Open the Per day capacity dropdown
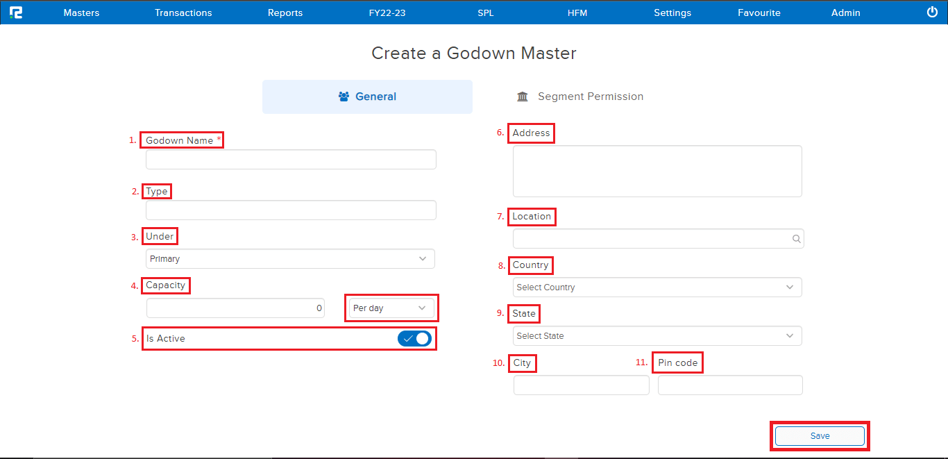 (x=391, y=308)
